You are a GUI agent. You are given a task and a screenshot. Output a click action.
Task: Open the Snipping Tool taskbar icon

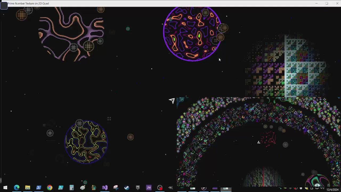116,187
